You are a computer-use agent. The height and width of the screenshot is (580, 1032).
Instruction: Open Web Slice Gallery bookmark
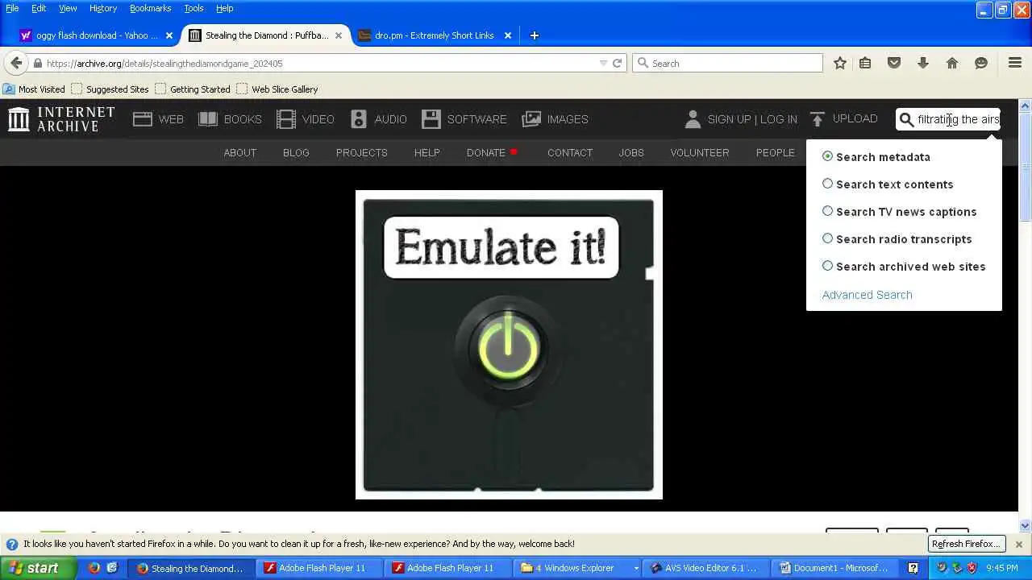[277, 89]
